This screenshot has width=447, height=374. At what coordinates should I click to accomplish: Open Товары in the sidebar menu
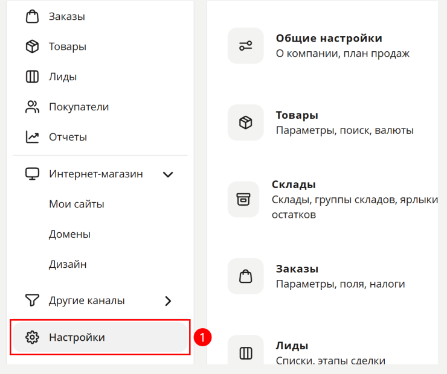pos(68,46)
